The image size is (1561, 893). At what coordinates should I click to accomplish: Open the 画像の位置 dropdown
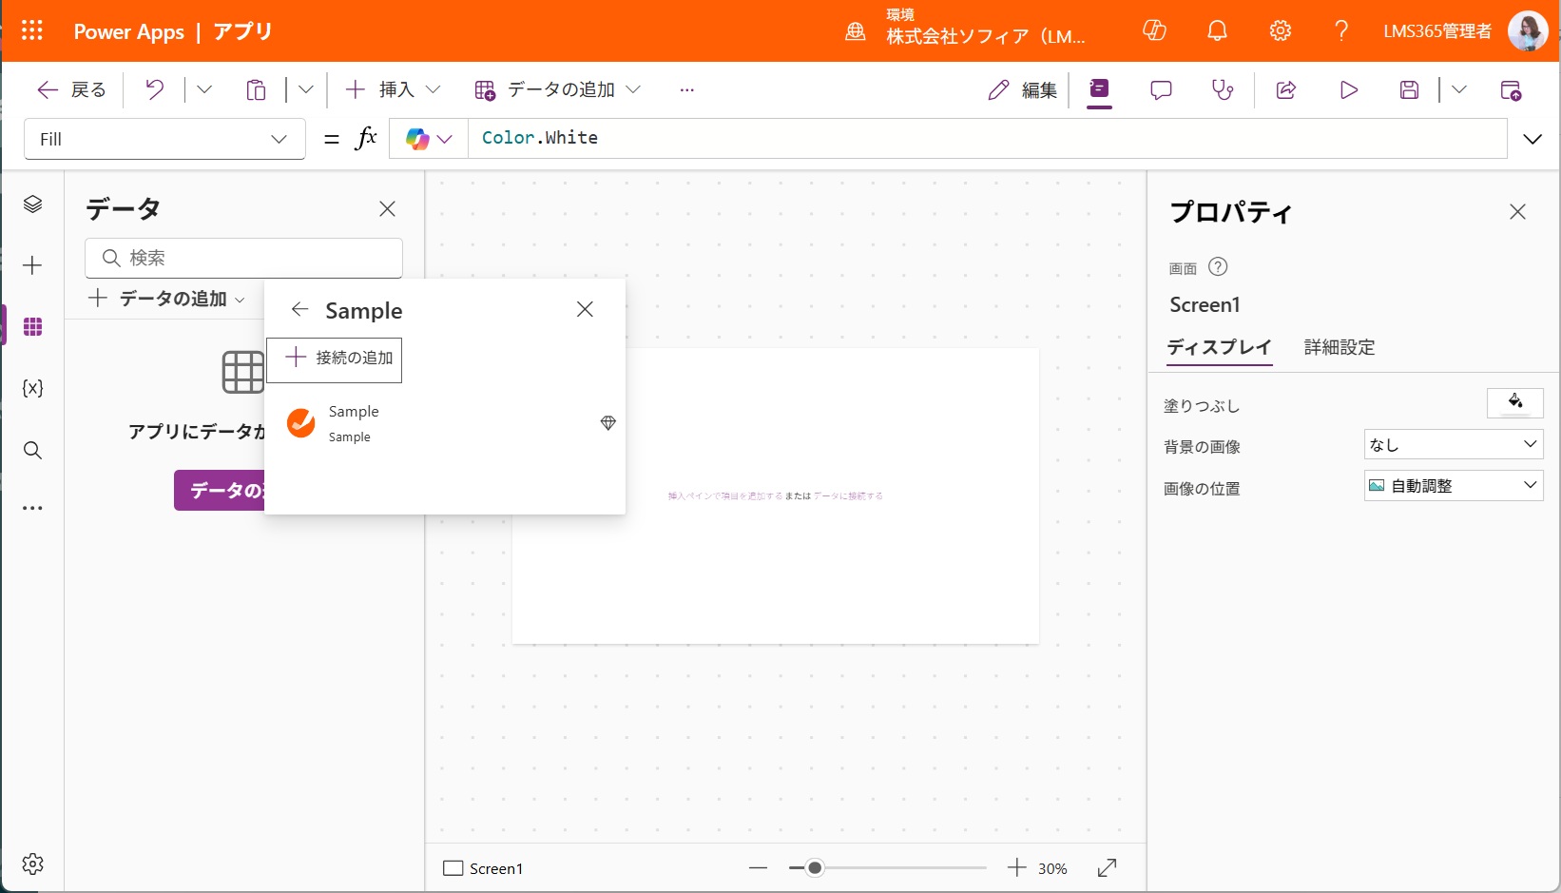[1454, 485]
